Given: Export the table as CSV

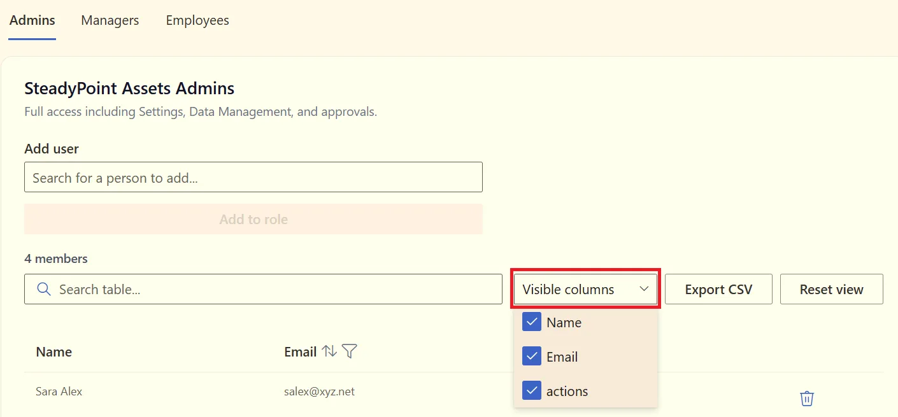Looking at the screenshot, I should [x=718, y=289].
